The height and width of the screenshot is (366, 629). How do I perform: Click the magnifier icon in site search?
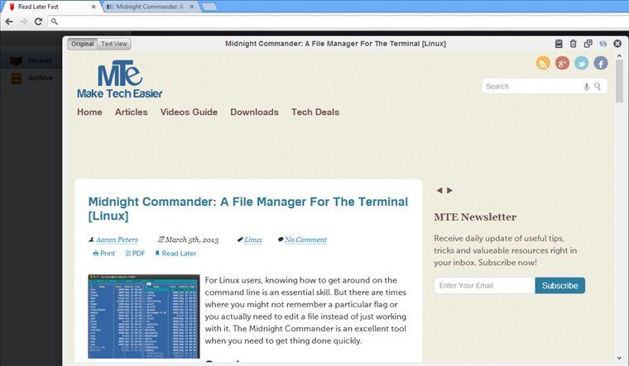pos(598,87)
